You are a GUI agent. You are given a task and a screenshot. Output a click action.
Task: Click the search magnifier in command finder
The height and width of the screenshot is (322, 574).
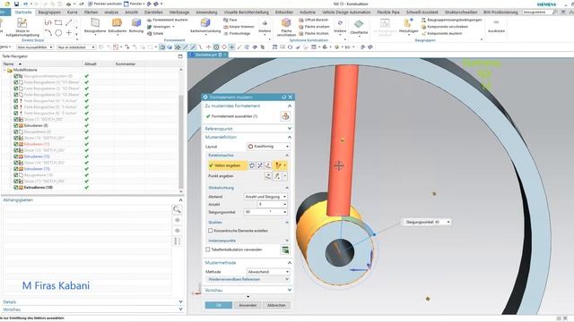(x=554, y=12)
